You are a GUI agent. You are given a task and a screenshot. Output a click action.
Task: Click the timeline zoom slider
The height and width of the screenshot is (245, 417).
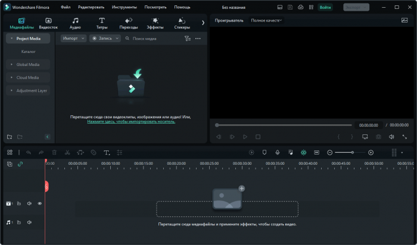pos(351,152)
